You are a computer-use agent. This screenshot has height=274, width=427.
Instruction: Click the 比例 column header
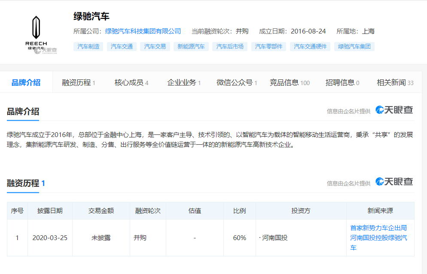click(x=240, y=210)
